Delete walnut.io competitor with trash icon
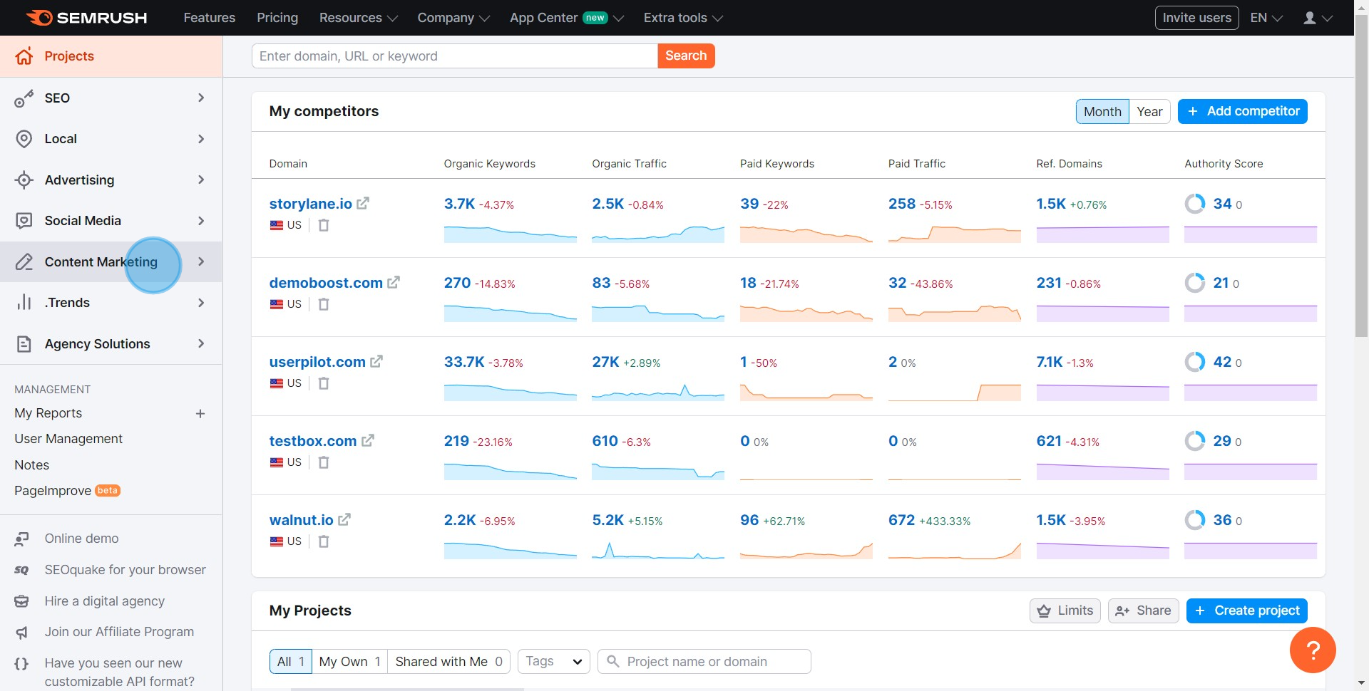 [x=324, y=541]
